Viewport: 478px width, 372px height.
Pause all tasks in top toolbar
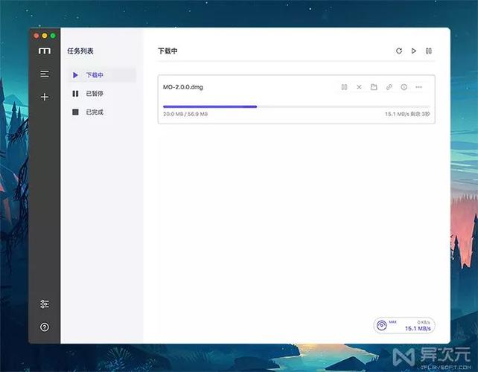tap(429, 51)
